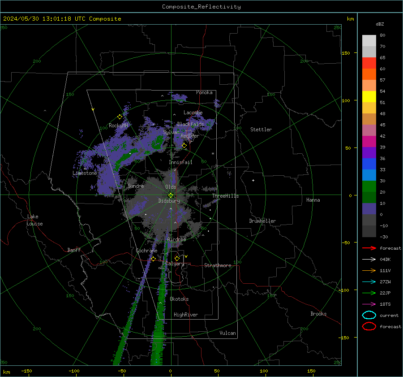Click the dBZ legend heading
Image resolution: width=403 pixels, height=377 pixels.
[x=380, y=24]
